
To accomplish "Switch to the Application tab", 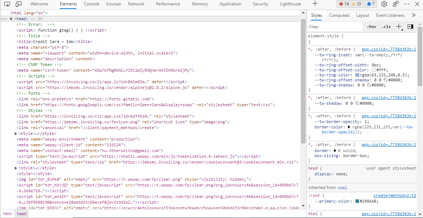I will point(231,4).
